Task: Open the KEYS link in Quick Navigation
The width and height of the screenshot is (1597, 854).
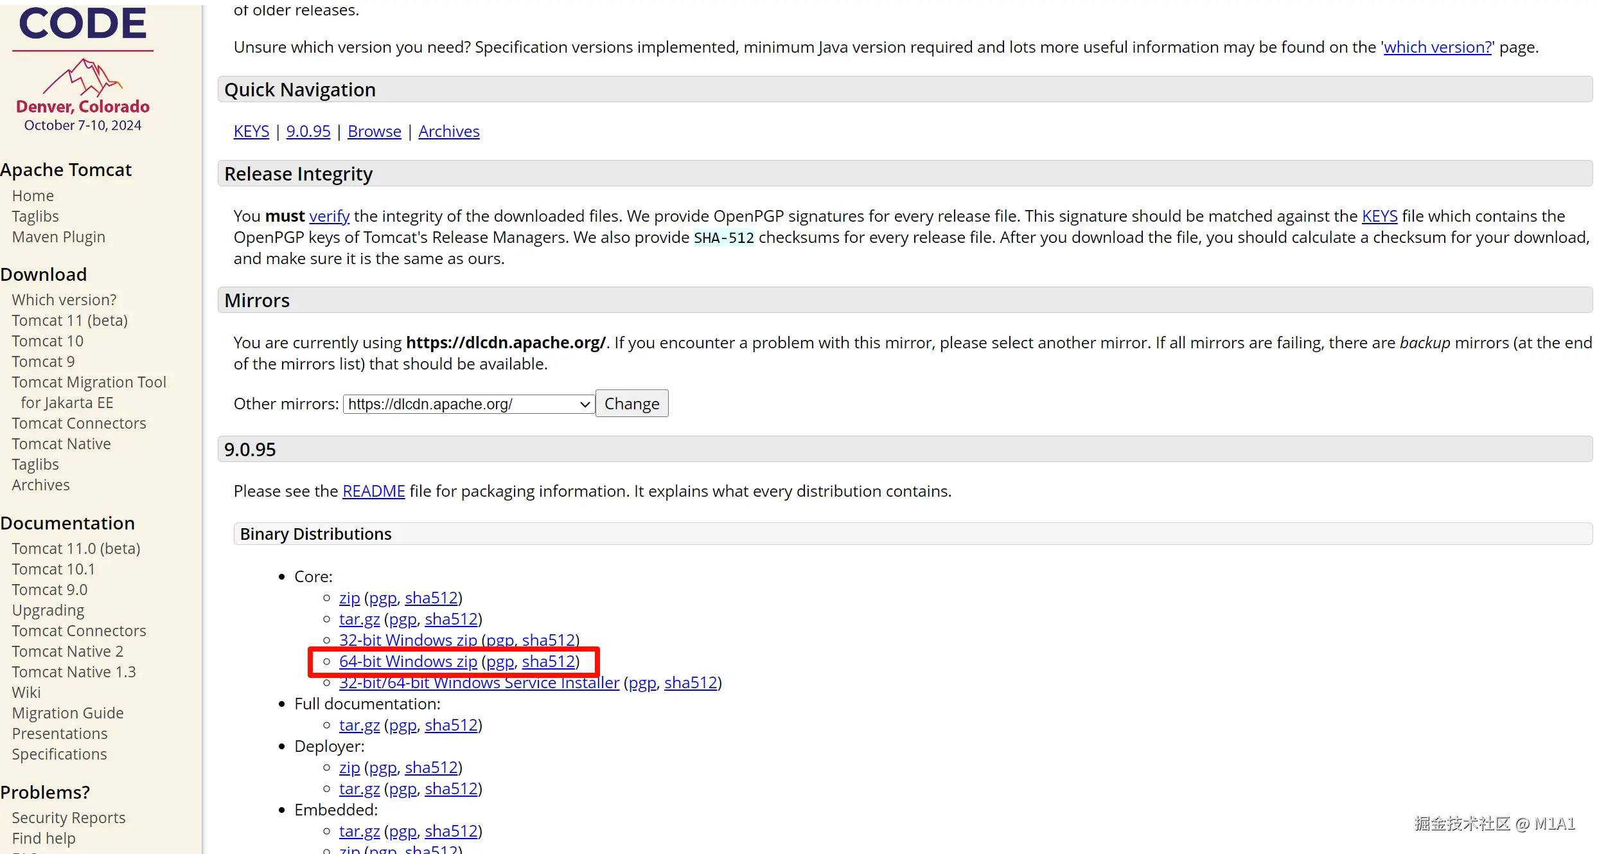Action: coord(251,131)
